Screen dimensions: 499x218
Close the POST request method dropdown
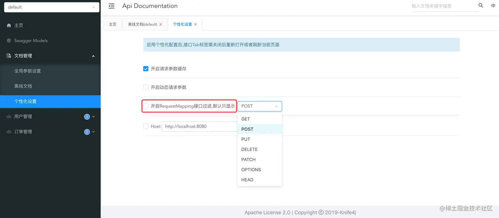[x=260, y=106]
